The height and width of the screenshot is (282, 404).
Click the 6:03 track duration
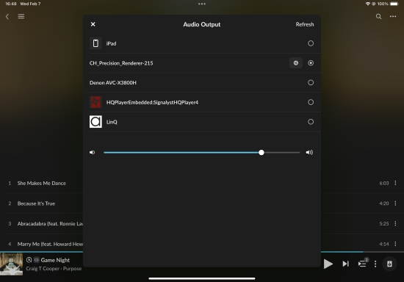click(x=384, y=183)
